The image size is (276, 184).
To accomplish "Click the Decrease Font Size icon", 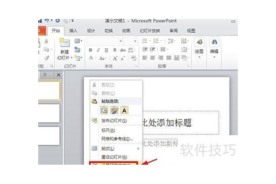I will 123,58.
